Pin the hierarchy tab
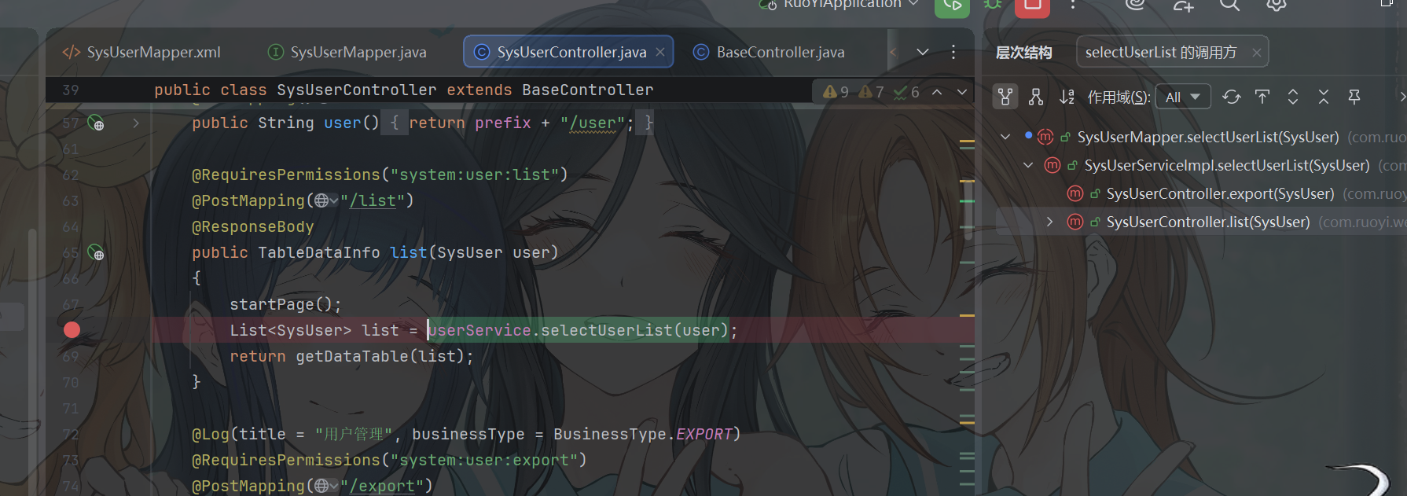1407x496 pixels. [1354, 97]
